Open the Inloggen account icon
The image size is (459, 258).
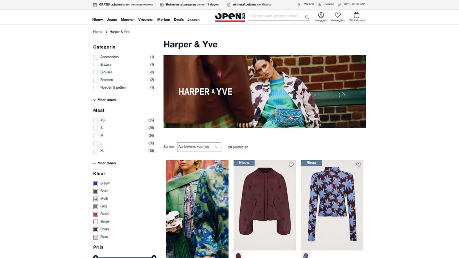(321, 15)
